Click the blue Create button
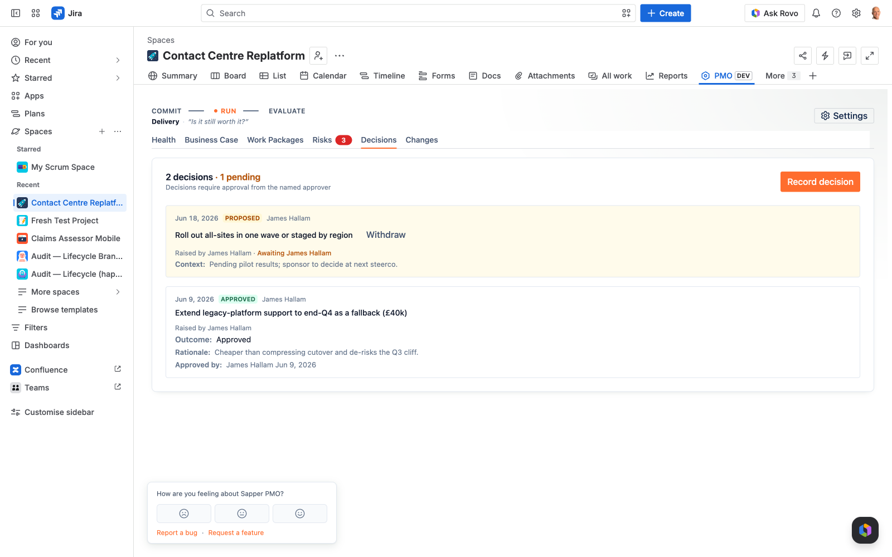This screenshot has height=557, width=892. click(666, 13)
